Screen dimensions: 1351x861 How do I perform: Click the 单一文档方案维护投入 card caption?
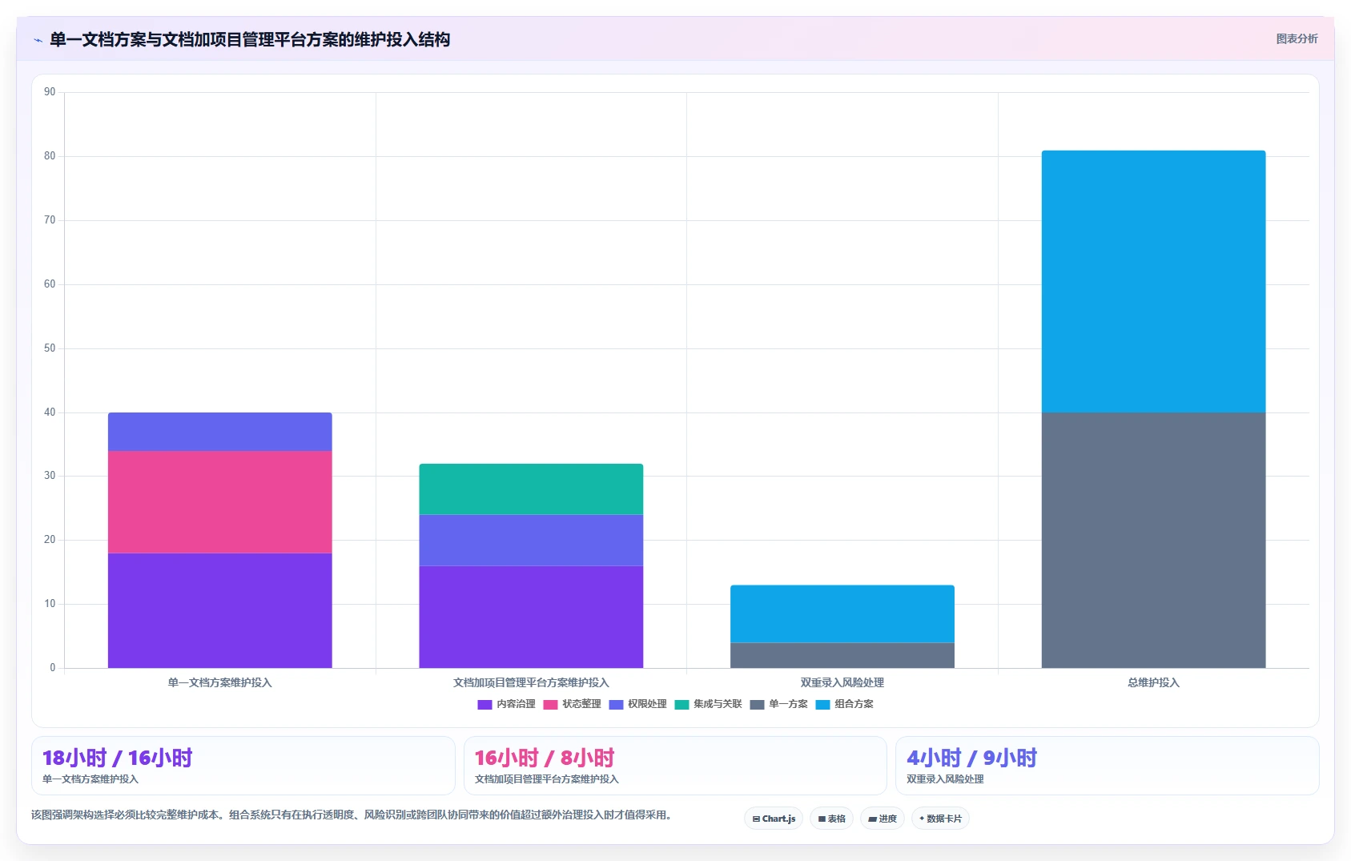90,779
